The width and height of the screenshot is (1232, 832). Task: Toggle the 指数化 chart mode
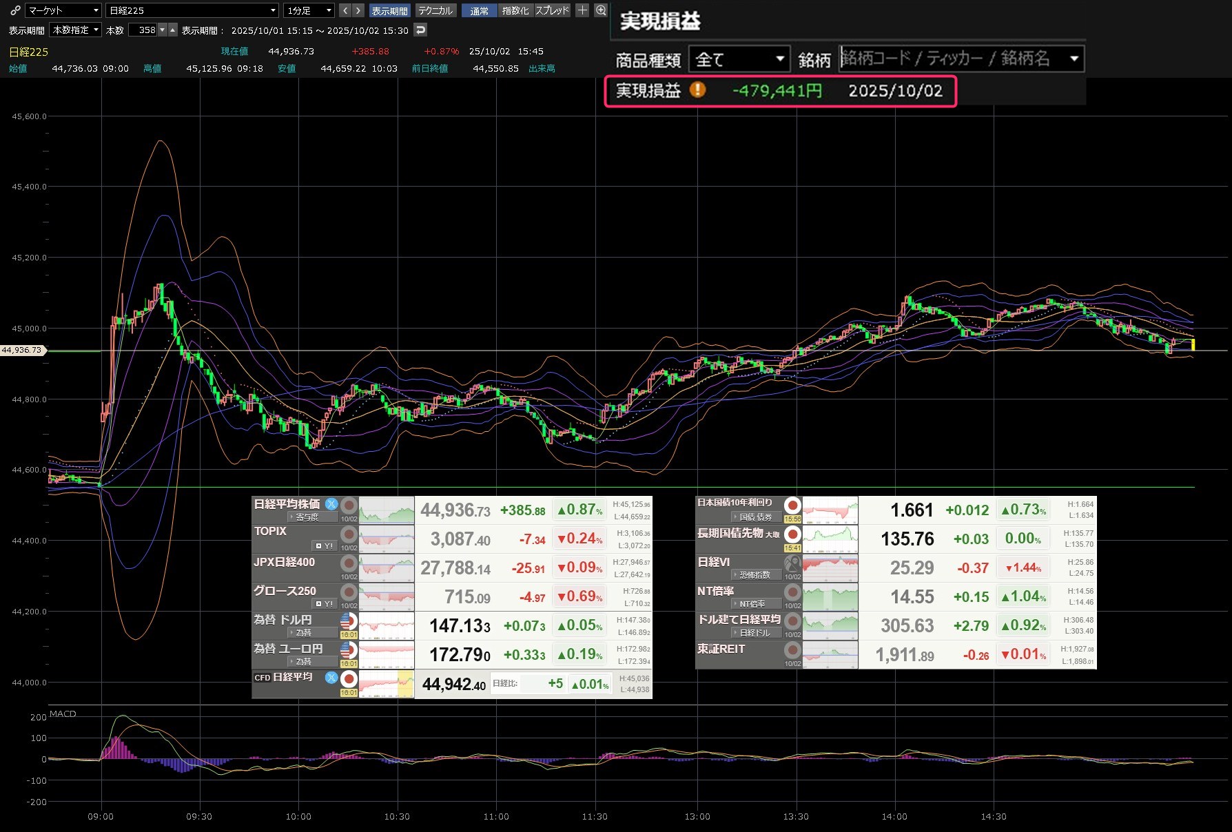[515, 10]
